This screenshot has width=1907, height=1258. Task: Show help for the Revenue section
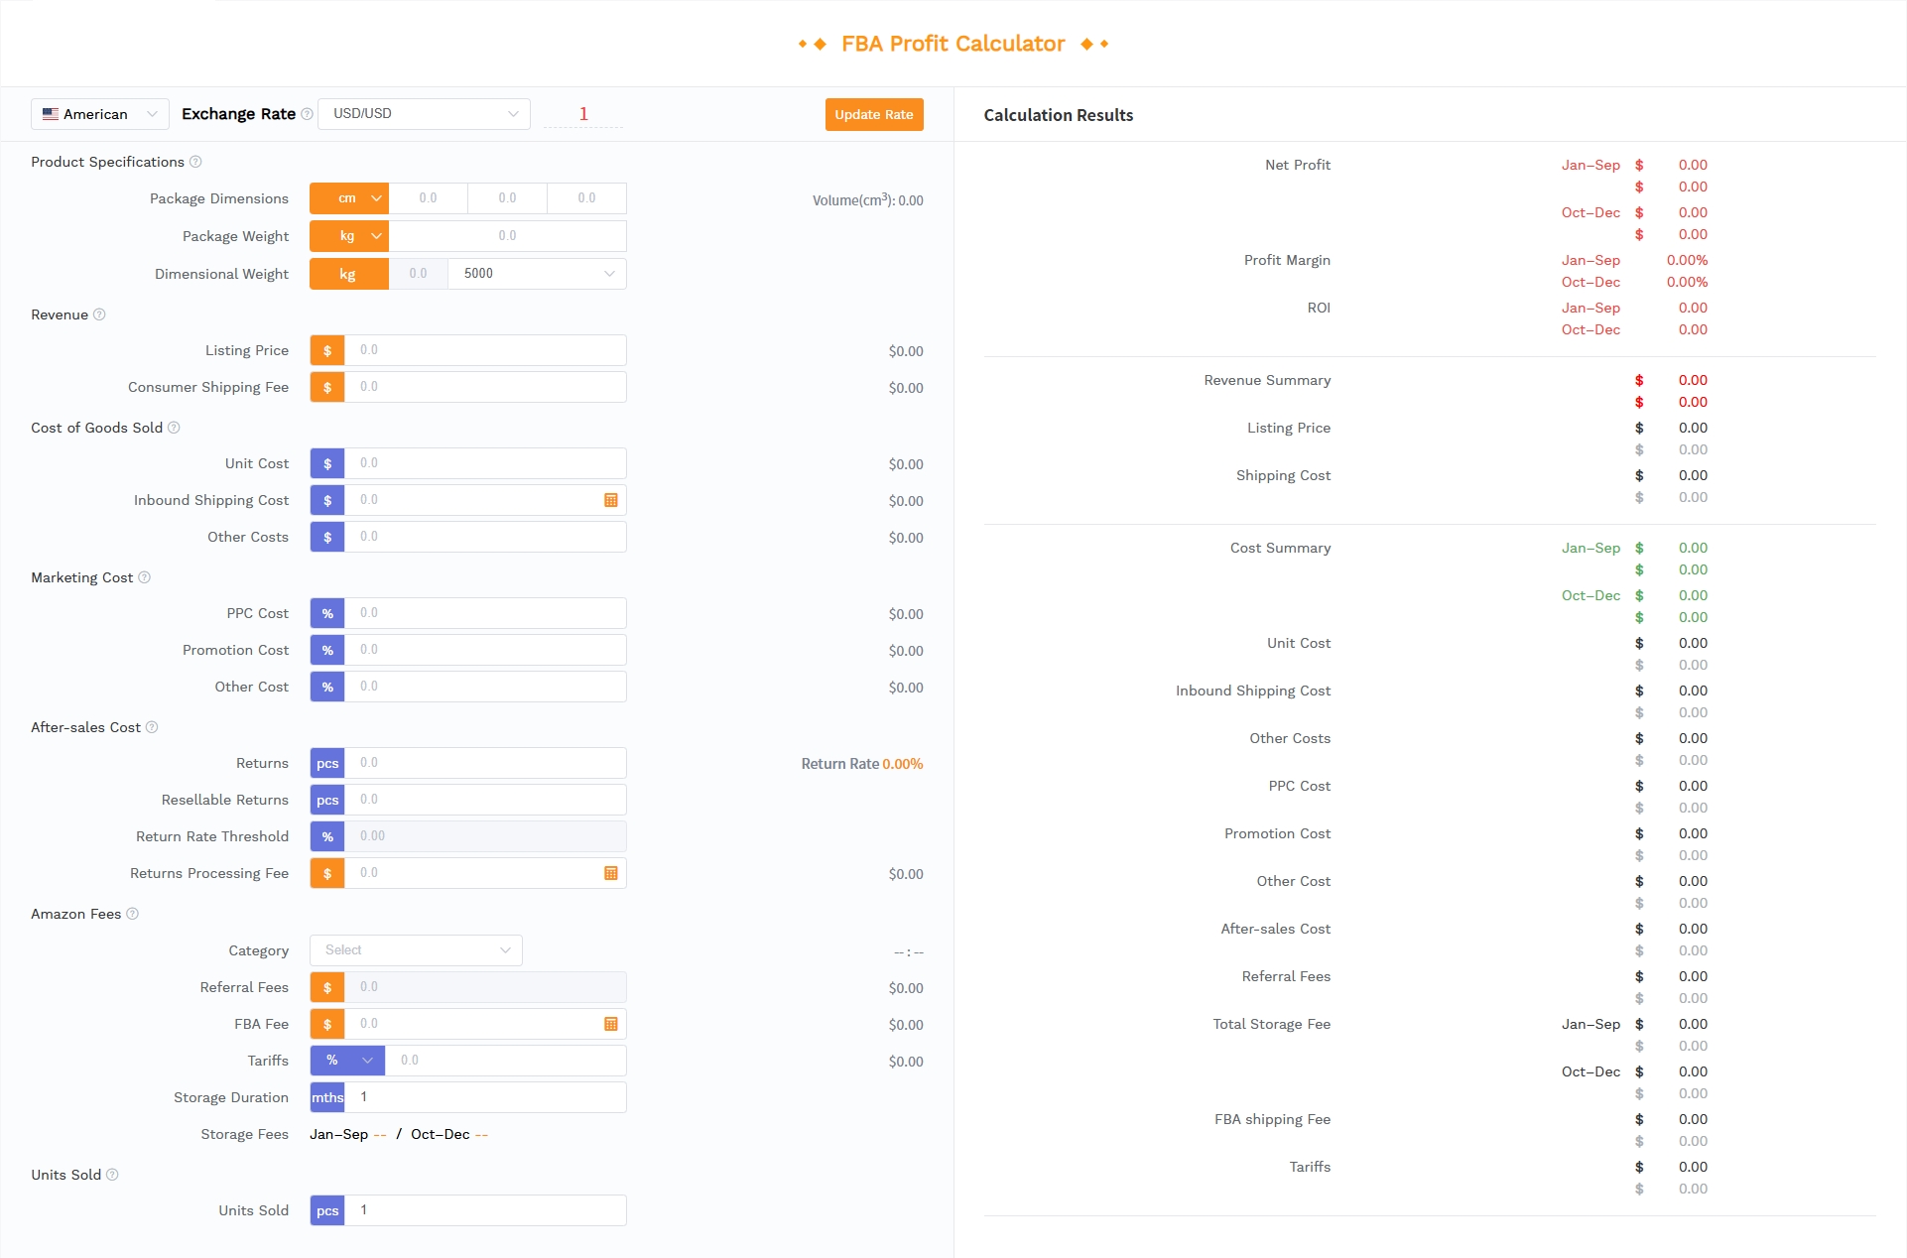click(100, 314)
